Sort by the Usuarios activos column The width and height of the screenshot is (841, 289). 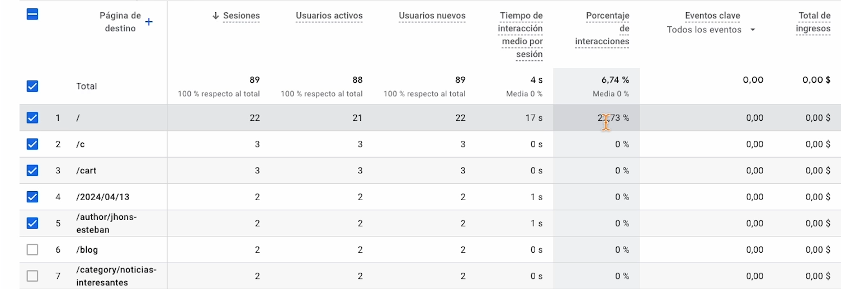(329, 16)
